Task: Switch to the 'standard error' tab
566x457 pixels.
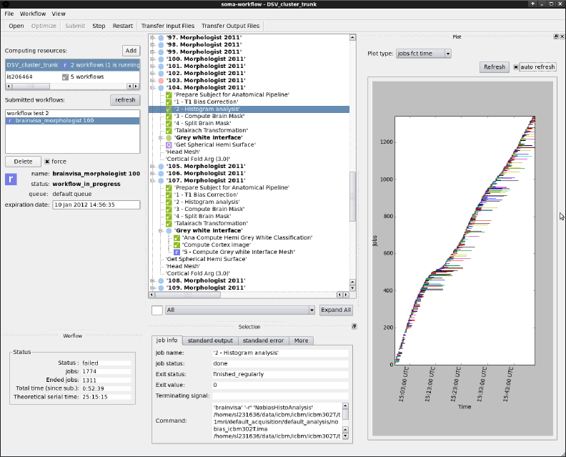Action: point(264,340)
